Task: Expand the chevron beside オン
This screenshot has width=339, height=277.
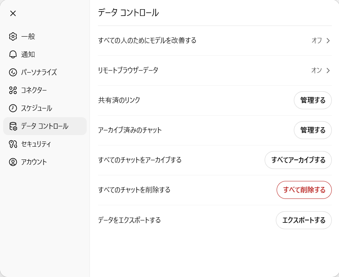Action: (328, 71)
